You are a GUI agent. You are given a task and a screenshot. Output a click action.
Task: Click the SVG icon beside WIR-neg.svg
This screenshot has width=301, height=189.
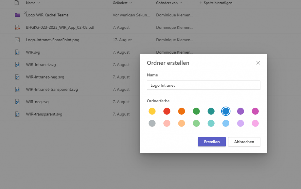pyautogui.click(x=17, y=102)
